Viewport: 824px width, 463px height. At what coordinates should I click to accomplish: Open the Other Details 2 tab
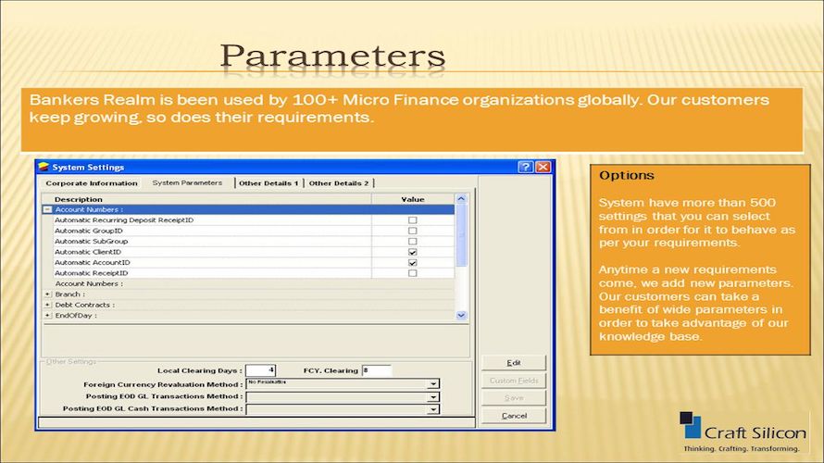coord(339,183)
